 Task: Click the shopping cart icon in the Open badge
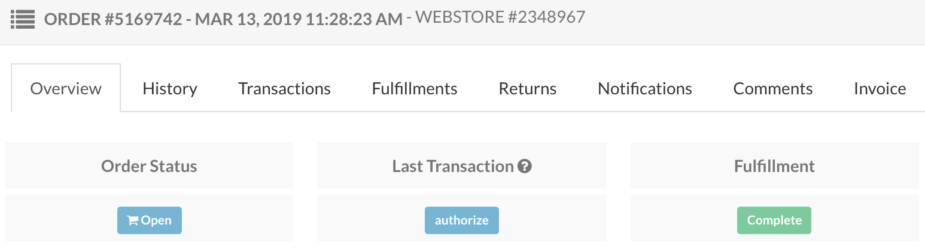tap(133, 220)
